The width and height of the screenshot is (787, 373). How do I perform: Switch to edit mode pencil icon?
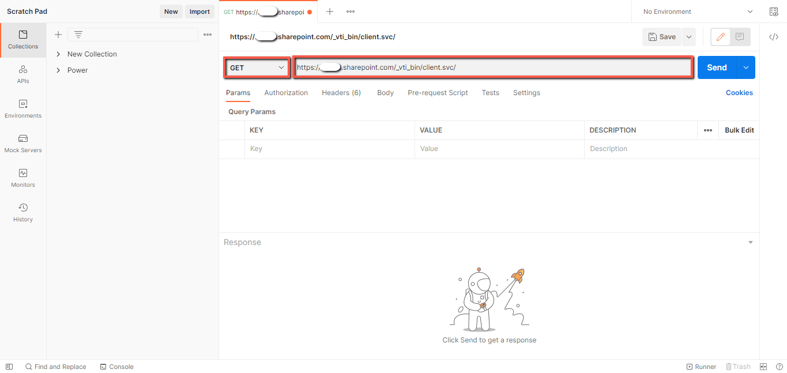pyautogui.click(x=720, y=37)
